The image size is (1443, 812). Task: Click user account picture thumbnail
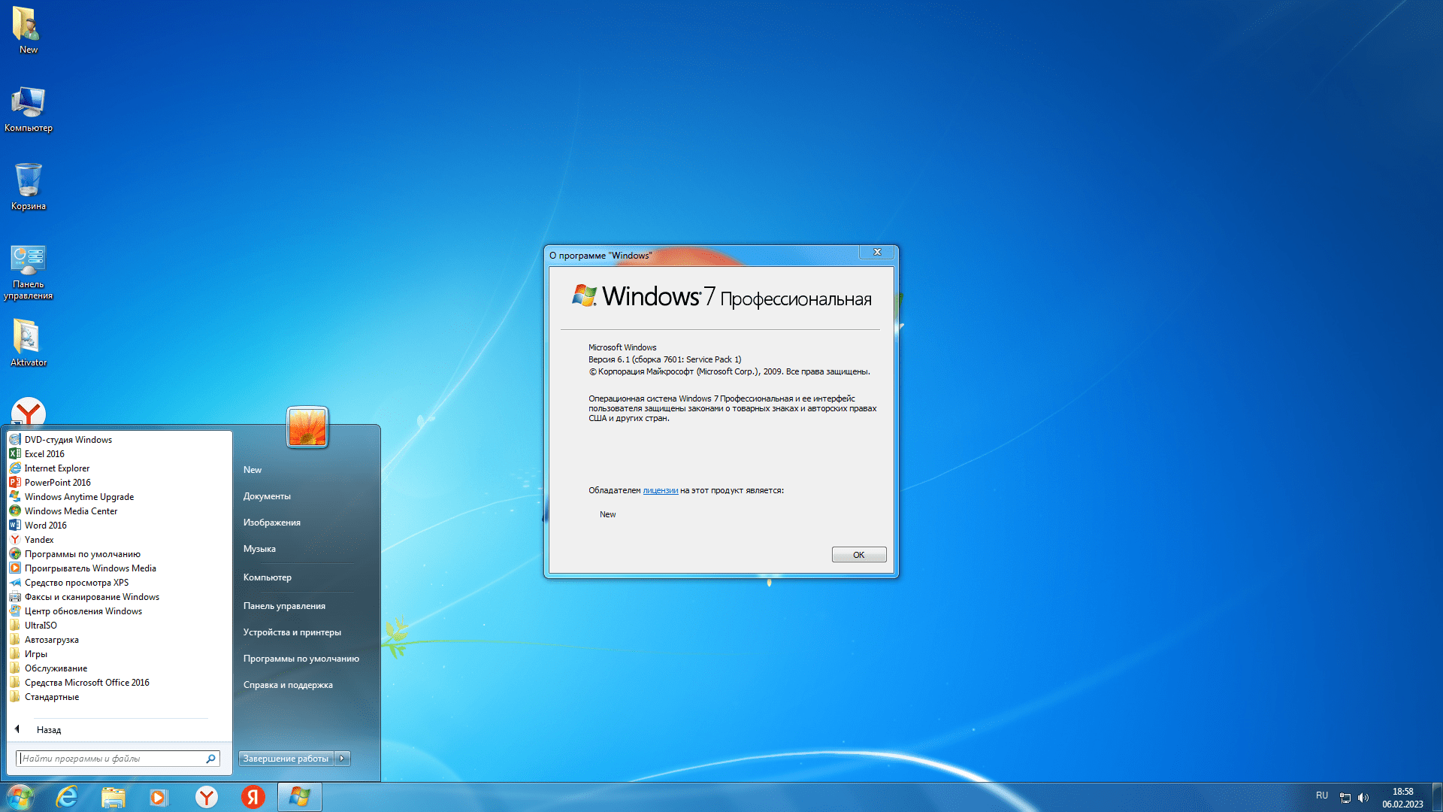click(x=307, y=427)
